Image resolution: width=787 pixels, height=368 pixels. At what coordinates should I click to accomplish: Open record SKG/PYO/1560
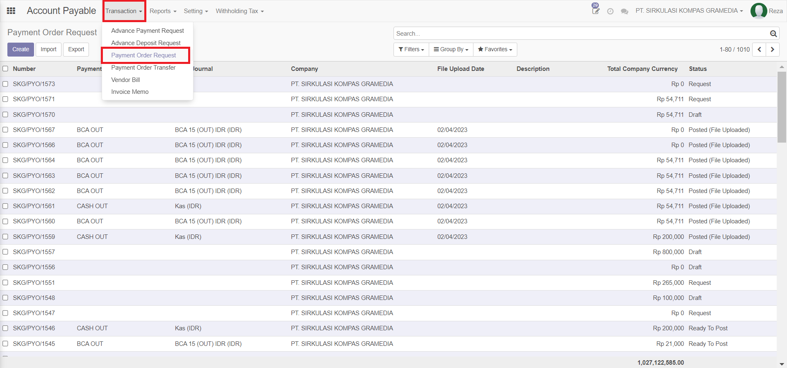coord(34,221)
